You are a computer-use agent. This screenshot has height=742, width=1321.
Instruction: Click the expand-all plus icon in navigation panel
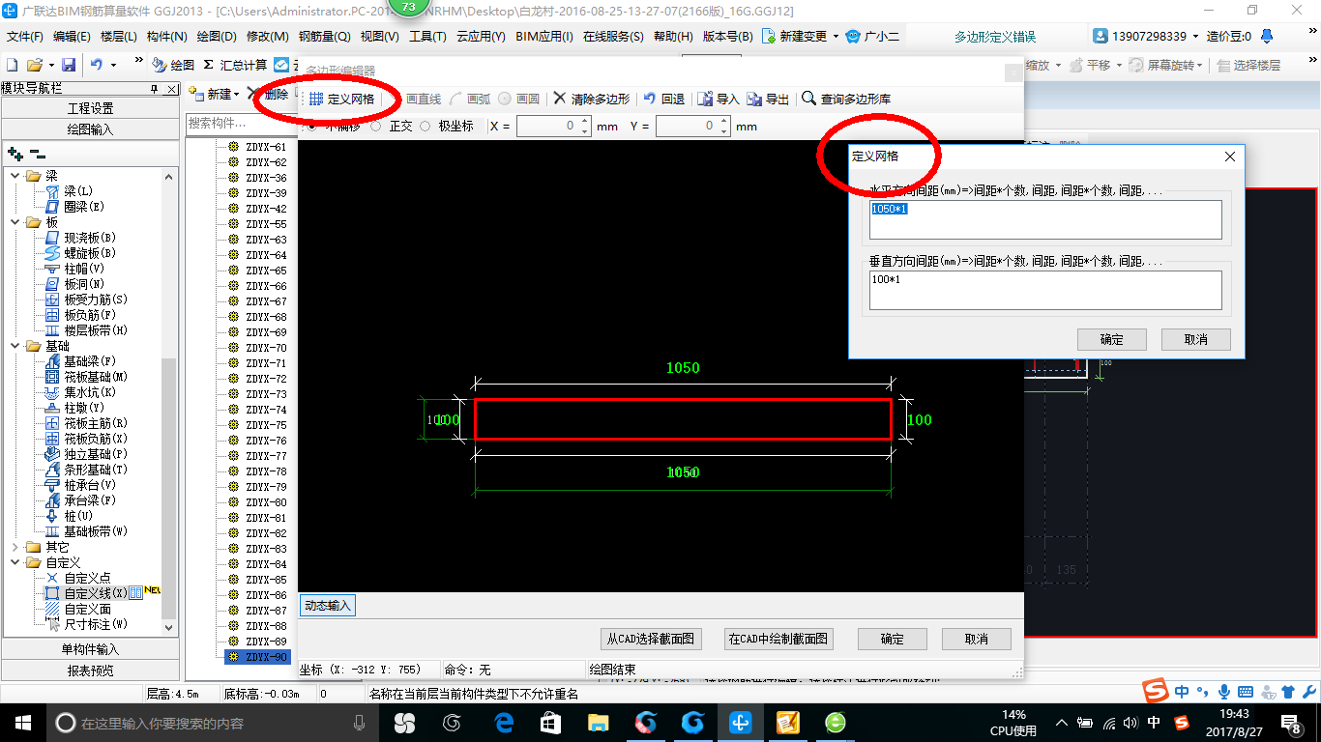(15, 153)
